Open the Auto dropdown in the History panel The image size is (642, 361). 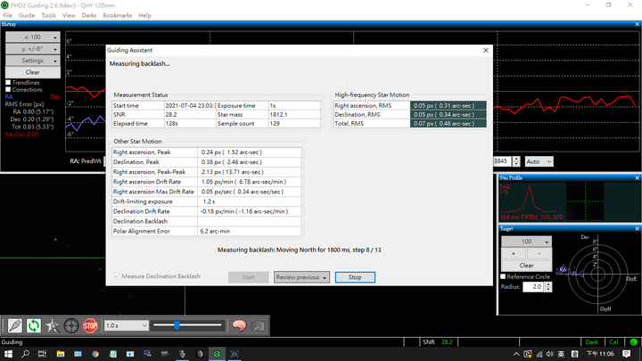pyautogui.click(x=539, y=161)
